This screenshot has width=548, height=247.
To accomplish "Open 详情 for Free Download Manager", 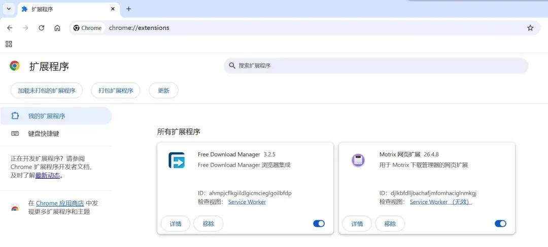I will tap(176, 224).
